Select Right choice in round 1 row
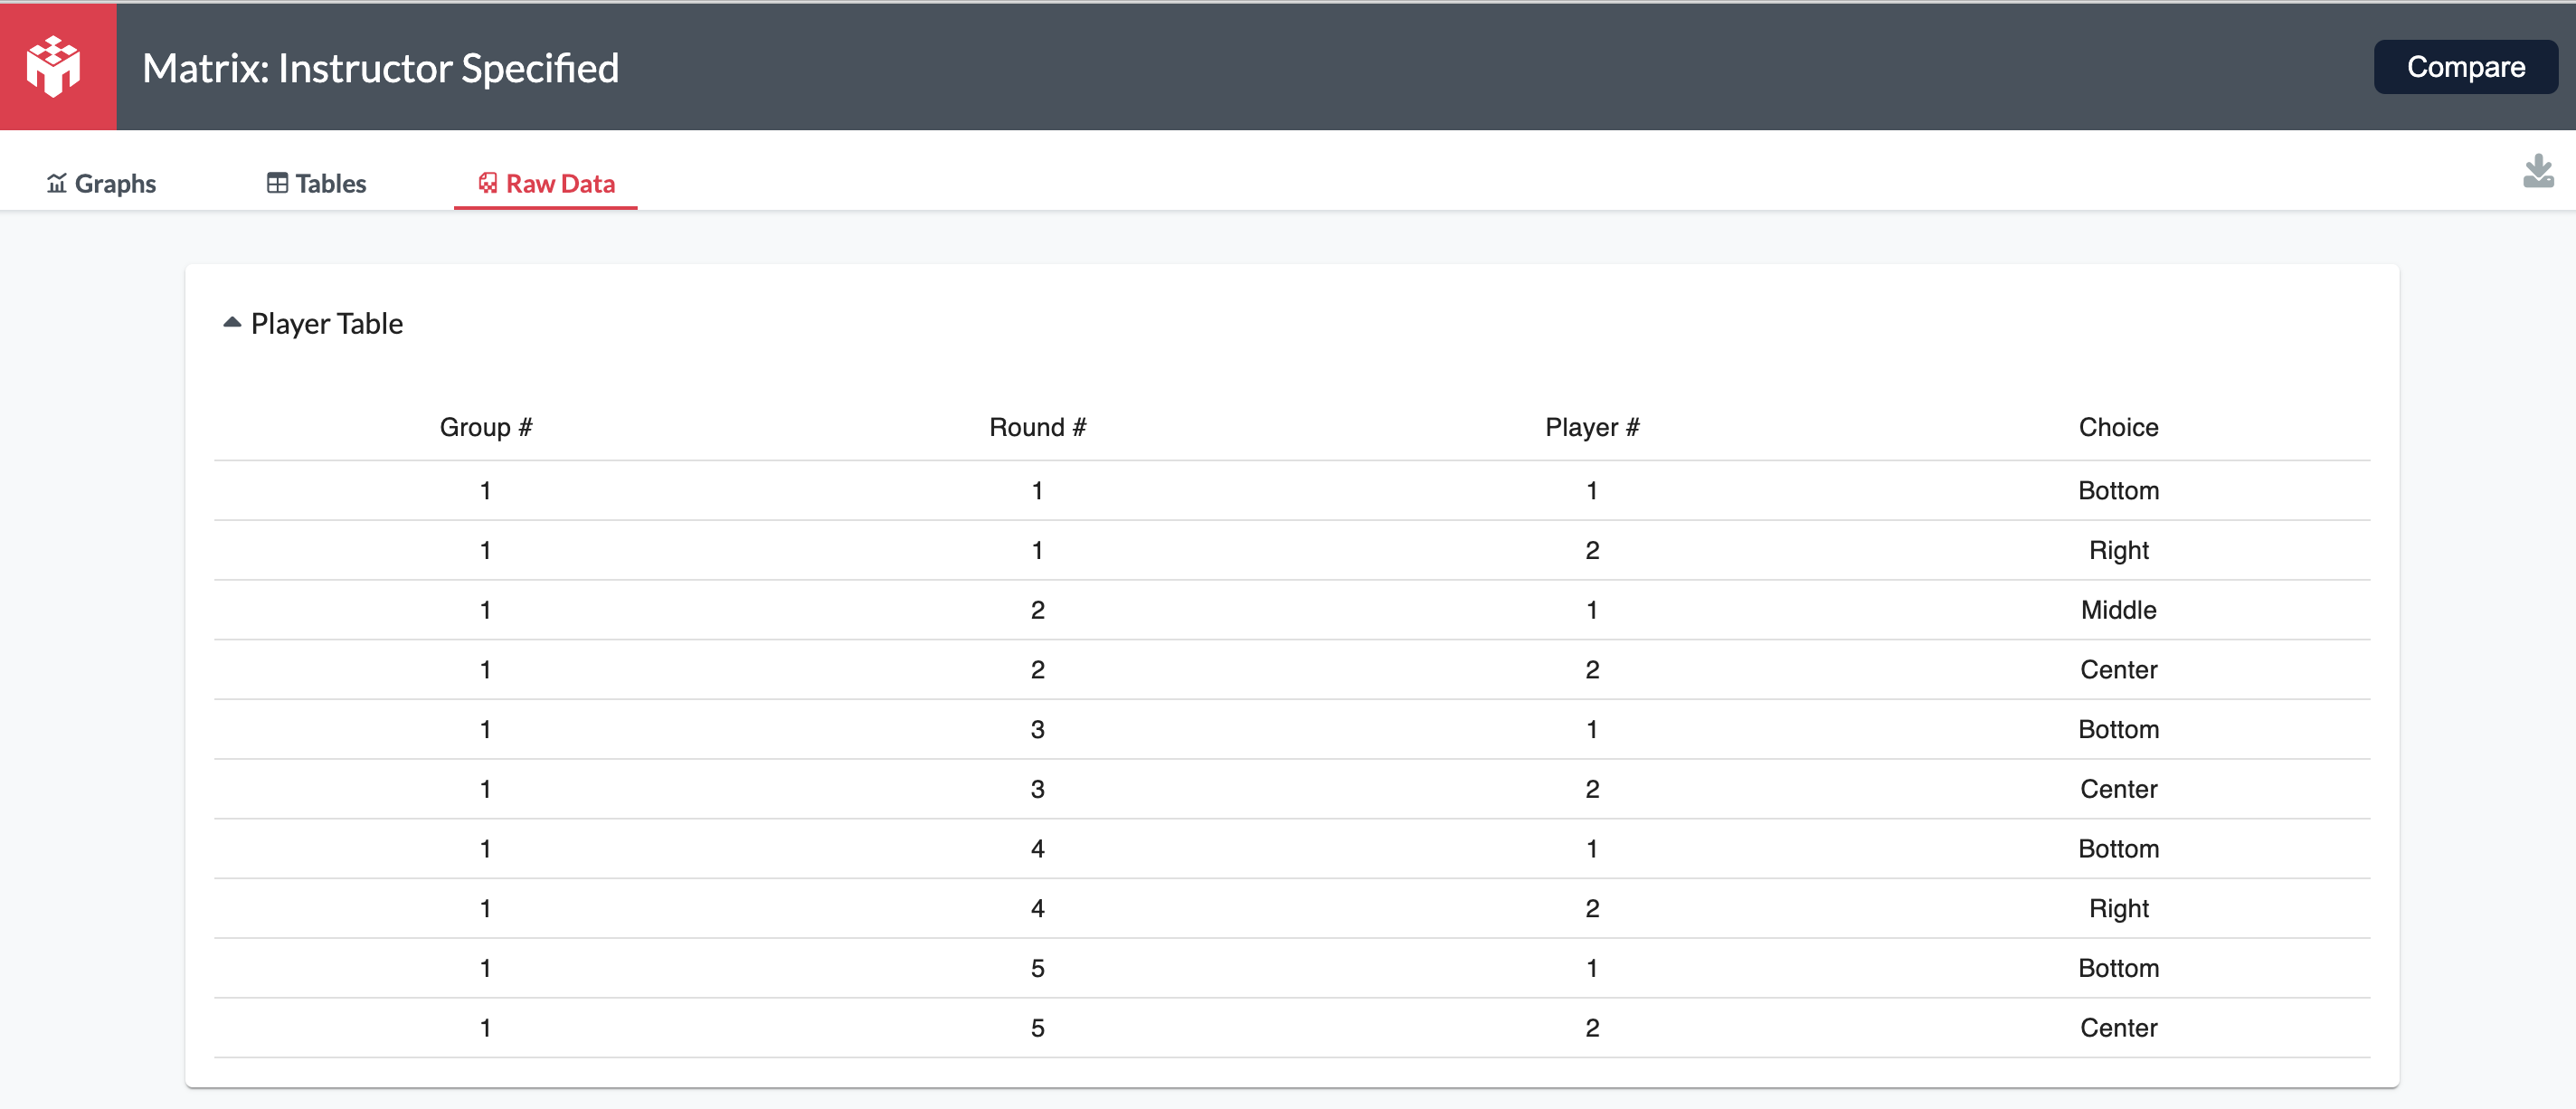This screenshot has height=1109, width=2576. (x=2118, y=550)
